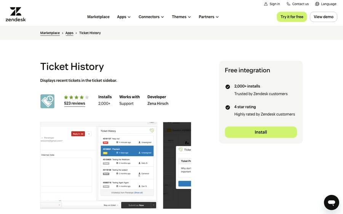Expand the Partners dropdown menu
343x214 pixels.
coord(208,17)
